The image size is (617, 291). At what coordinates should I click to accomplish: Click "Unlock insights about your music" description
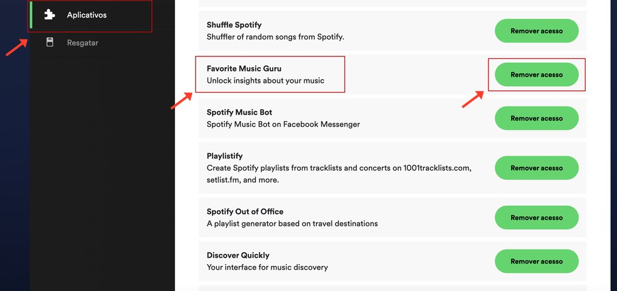pyautogui.click(x=265, y=81)
